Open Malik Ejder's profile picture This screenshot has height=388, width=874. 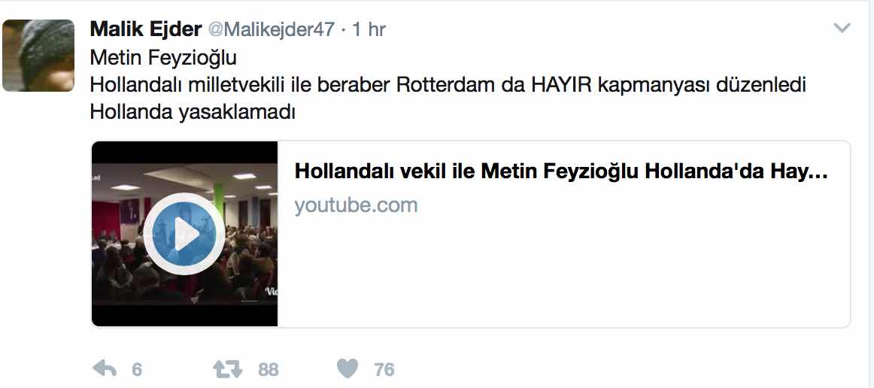coord(38,55)
